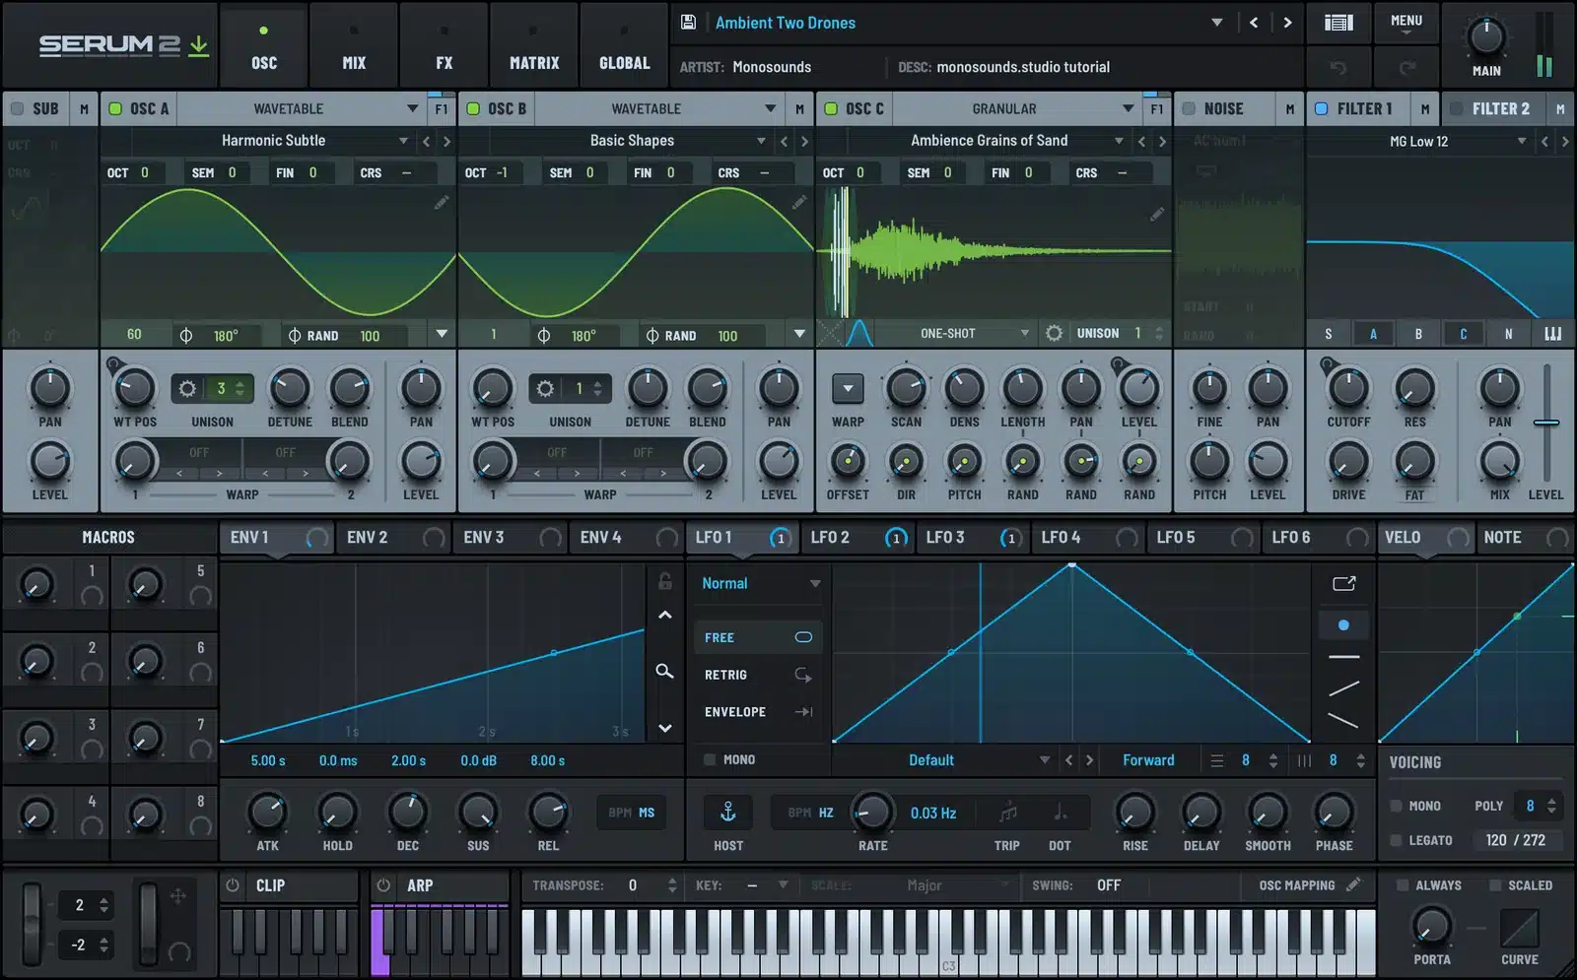Click OSC A unison settings gear icon
Image resolution: width=1577 pixels, height=980 pixels.
pyautogui.click(x=187, y=388)
